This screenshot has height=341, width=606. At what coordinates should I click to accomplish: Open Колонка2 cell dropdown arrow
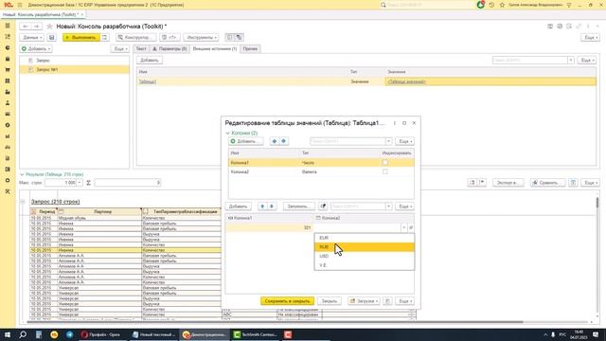(403, 227)
